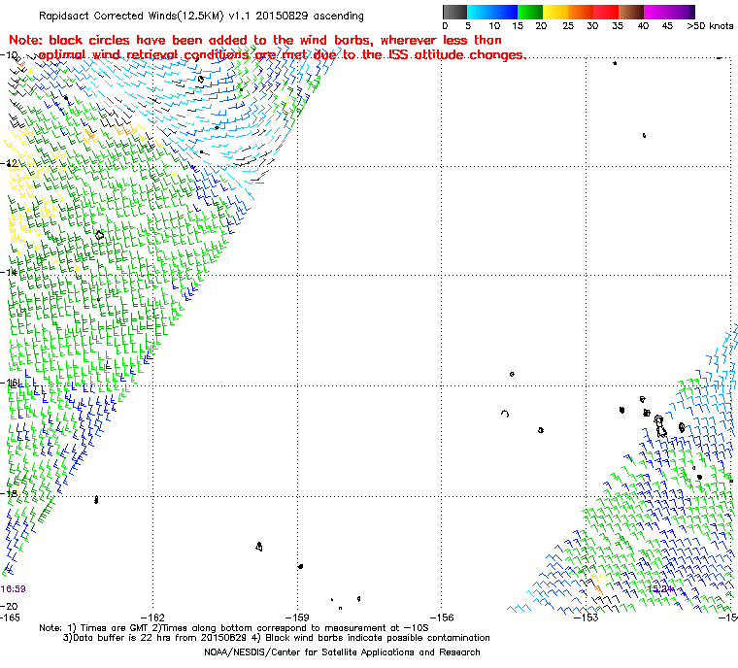Viewport: 738px width, 668px height.
Task: Click footer note 'Times are GMT' line
Action: pos(234,628)
